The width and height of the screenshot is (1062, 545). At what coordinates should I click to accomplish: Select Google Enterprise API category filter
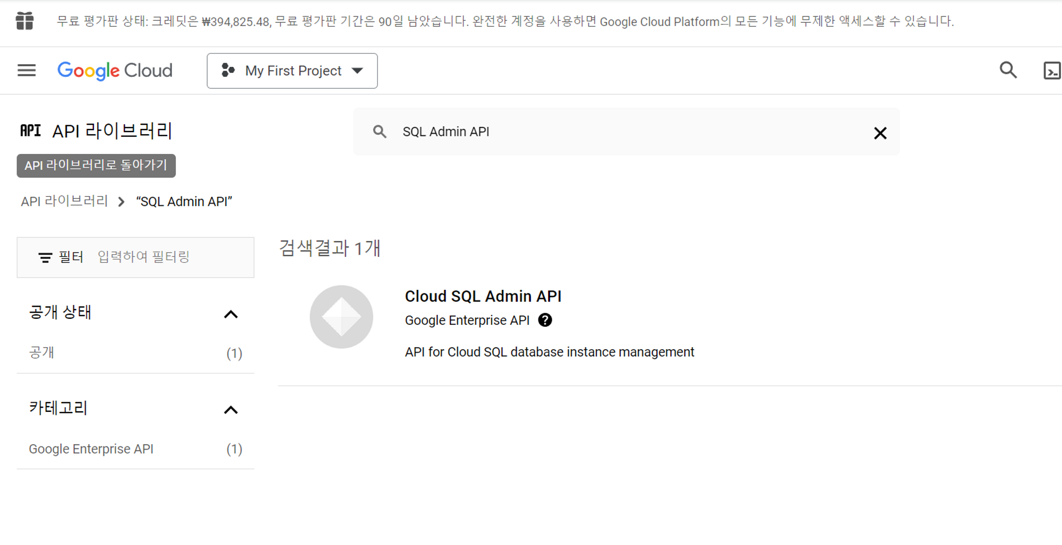pos(135,449)
